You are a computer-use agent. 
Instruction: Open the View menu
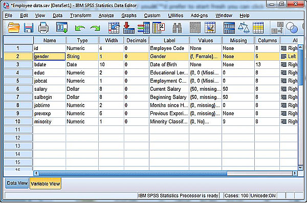(40, 15)
